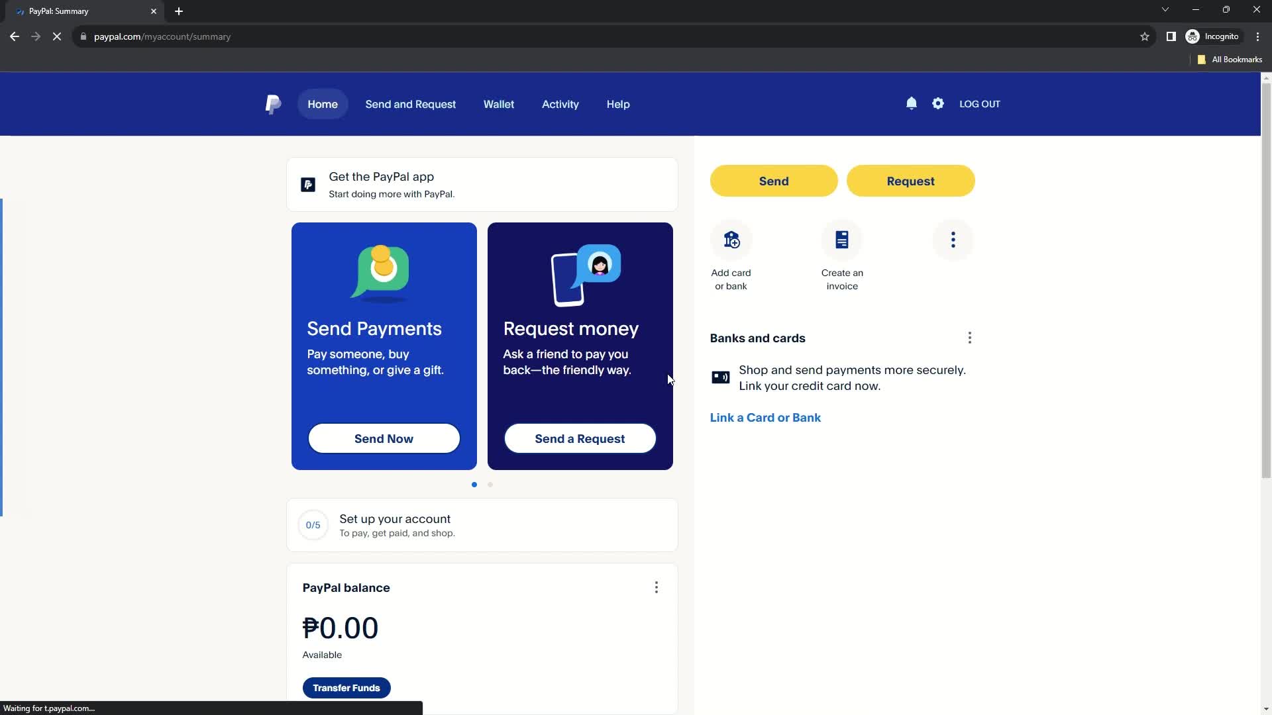Click the Add card or bank icon
The width and height of the screenshot is (1272, 715).
(731, 240)
